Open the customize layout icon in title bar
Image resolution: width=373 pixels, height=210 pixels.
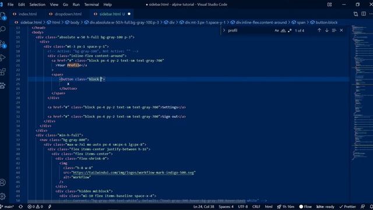(329, 4)
